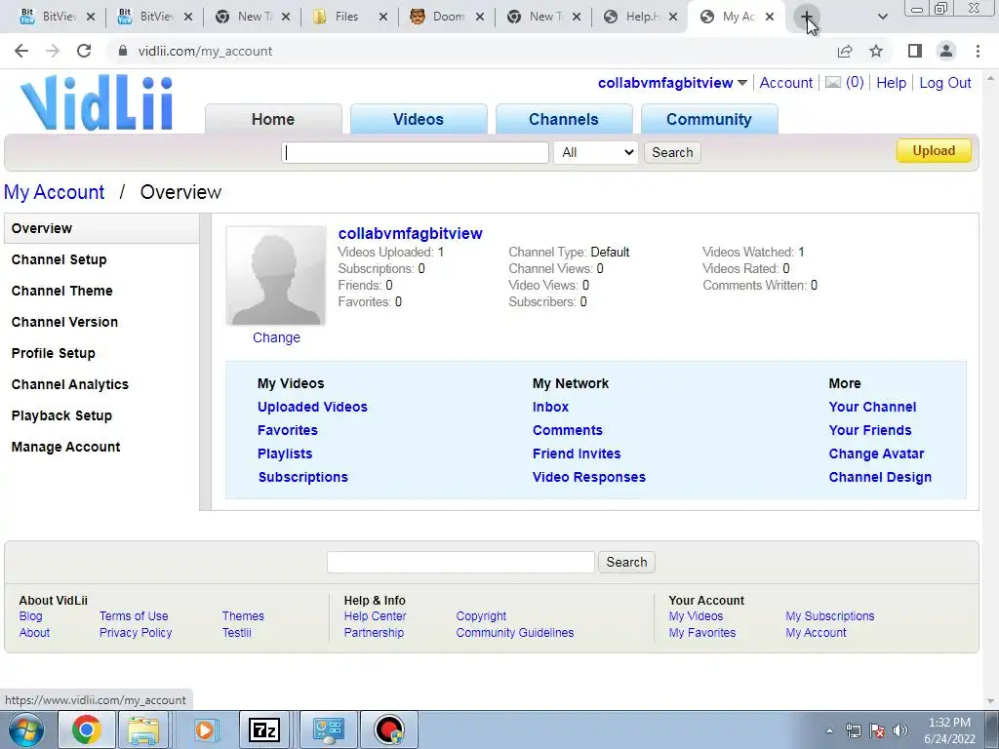The image size is (999, 749).
Task: Open the Inbox link
Action: 550,407
